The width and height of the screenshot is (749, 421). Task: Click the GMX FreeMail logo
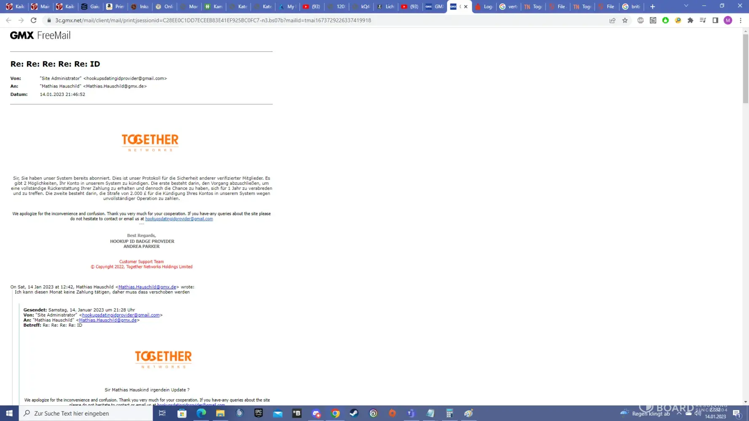[x=40, y=35]
